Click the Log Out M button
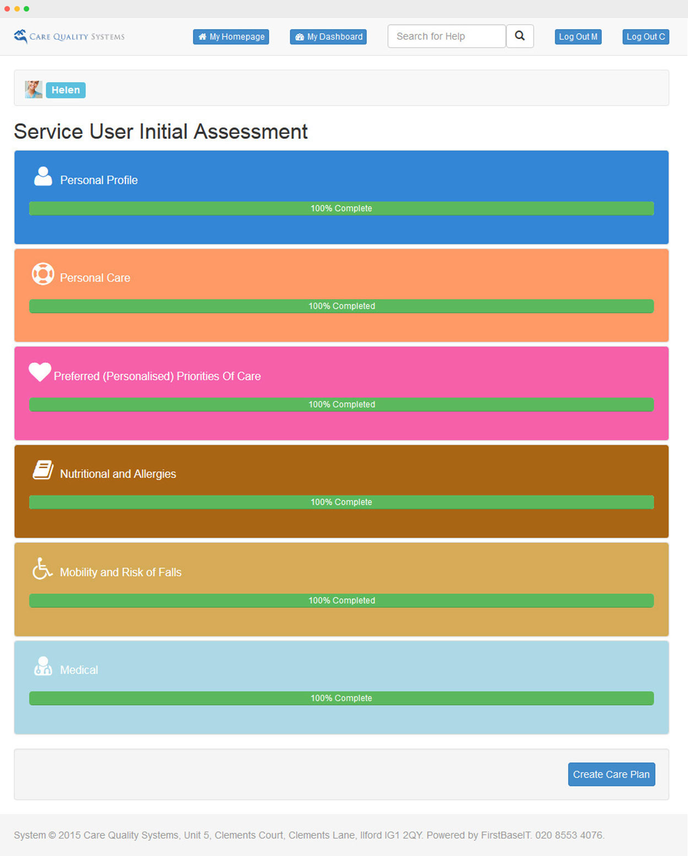 click(578, 37)
